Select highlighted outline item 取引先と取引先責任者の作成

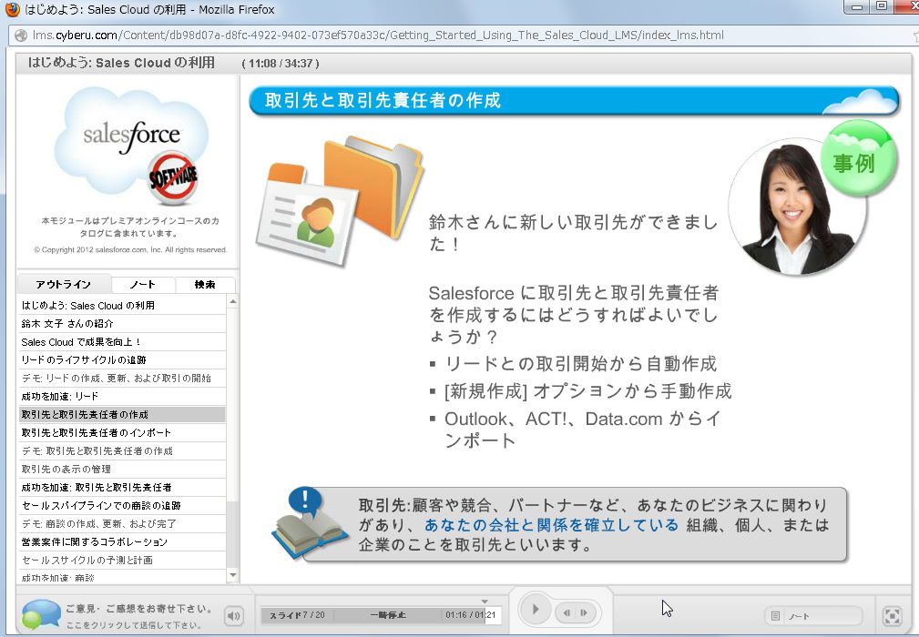[x=122, y=415]
